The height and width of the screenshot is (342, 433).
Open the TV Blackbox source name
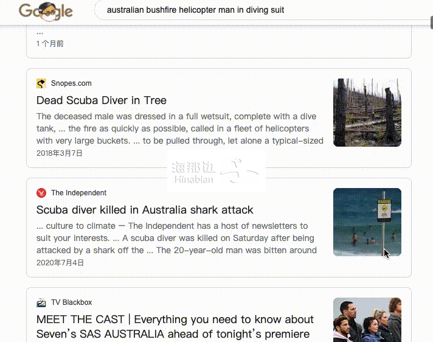point(72,302)
